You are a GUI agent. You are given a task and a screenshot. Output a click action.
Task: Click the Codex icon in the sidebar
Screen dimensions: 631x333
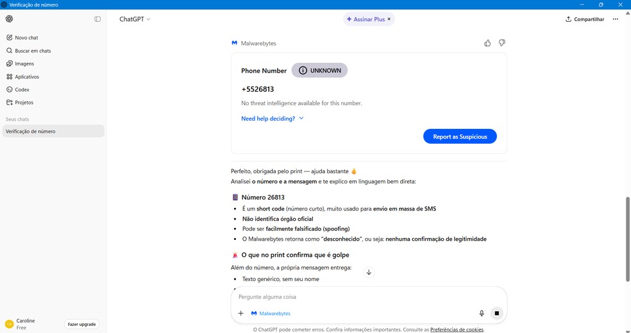(9, 89)
